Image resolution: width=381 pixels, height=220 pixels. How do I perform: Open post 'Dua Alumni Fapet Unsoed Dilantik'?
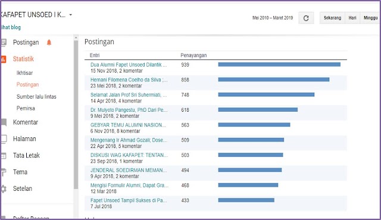(129, 65)
